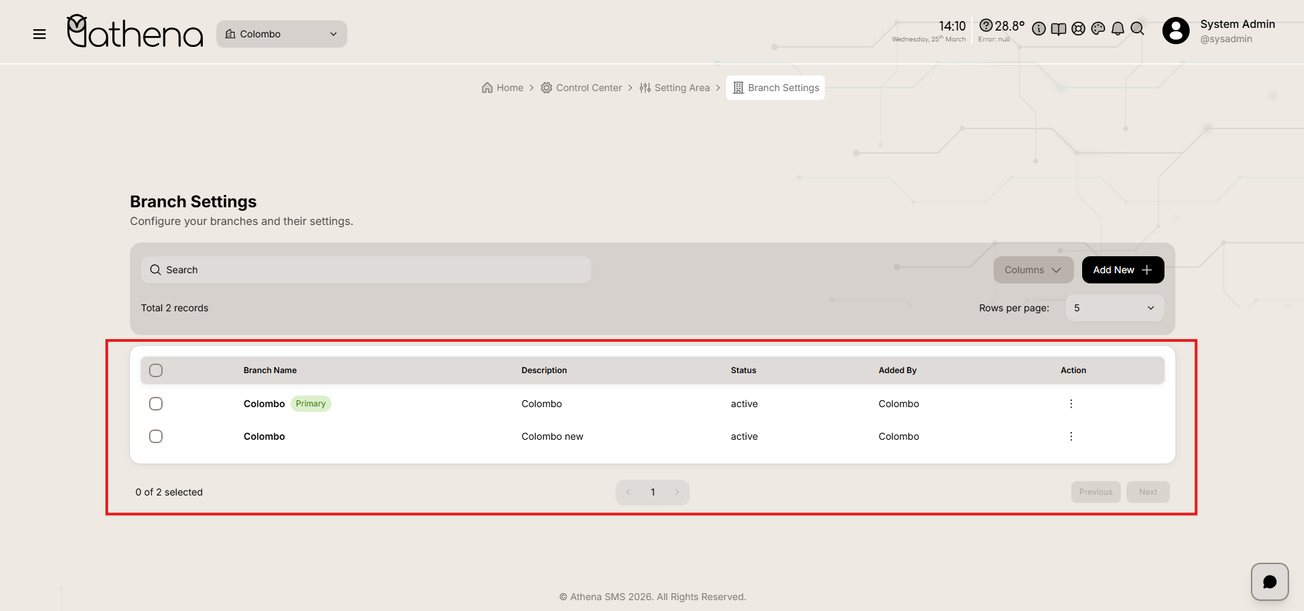1304x611 pixels.
Task: Open the color palette theme icon
Action: [x=1098, y=29]
